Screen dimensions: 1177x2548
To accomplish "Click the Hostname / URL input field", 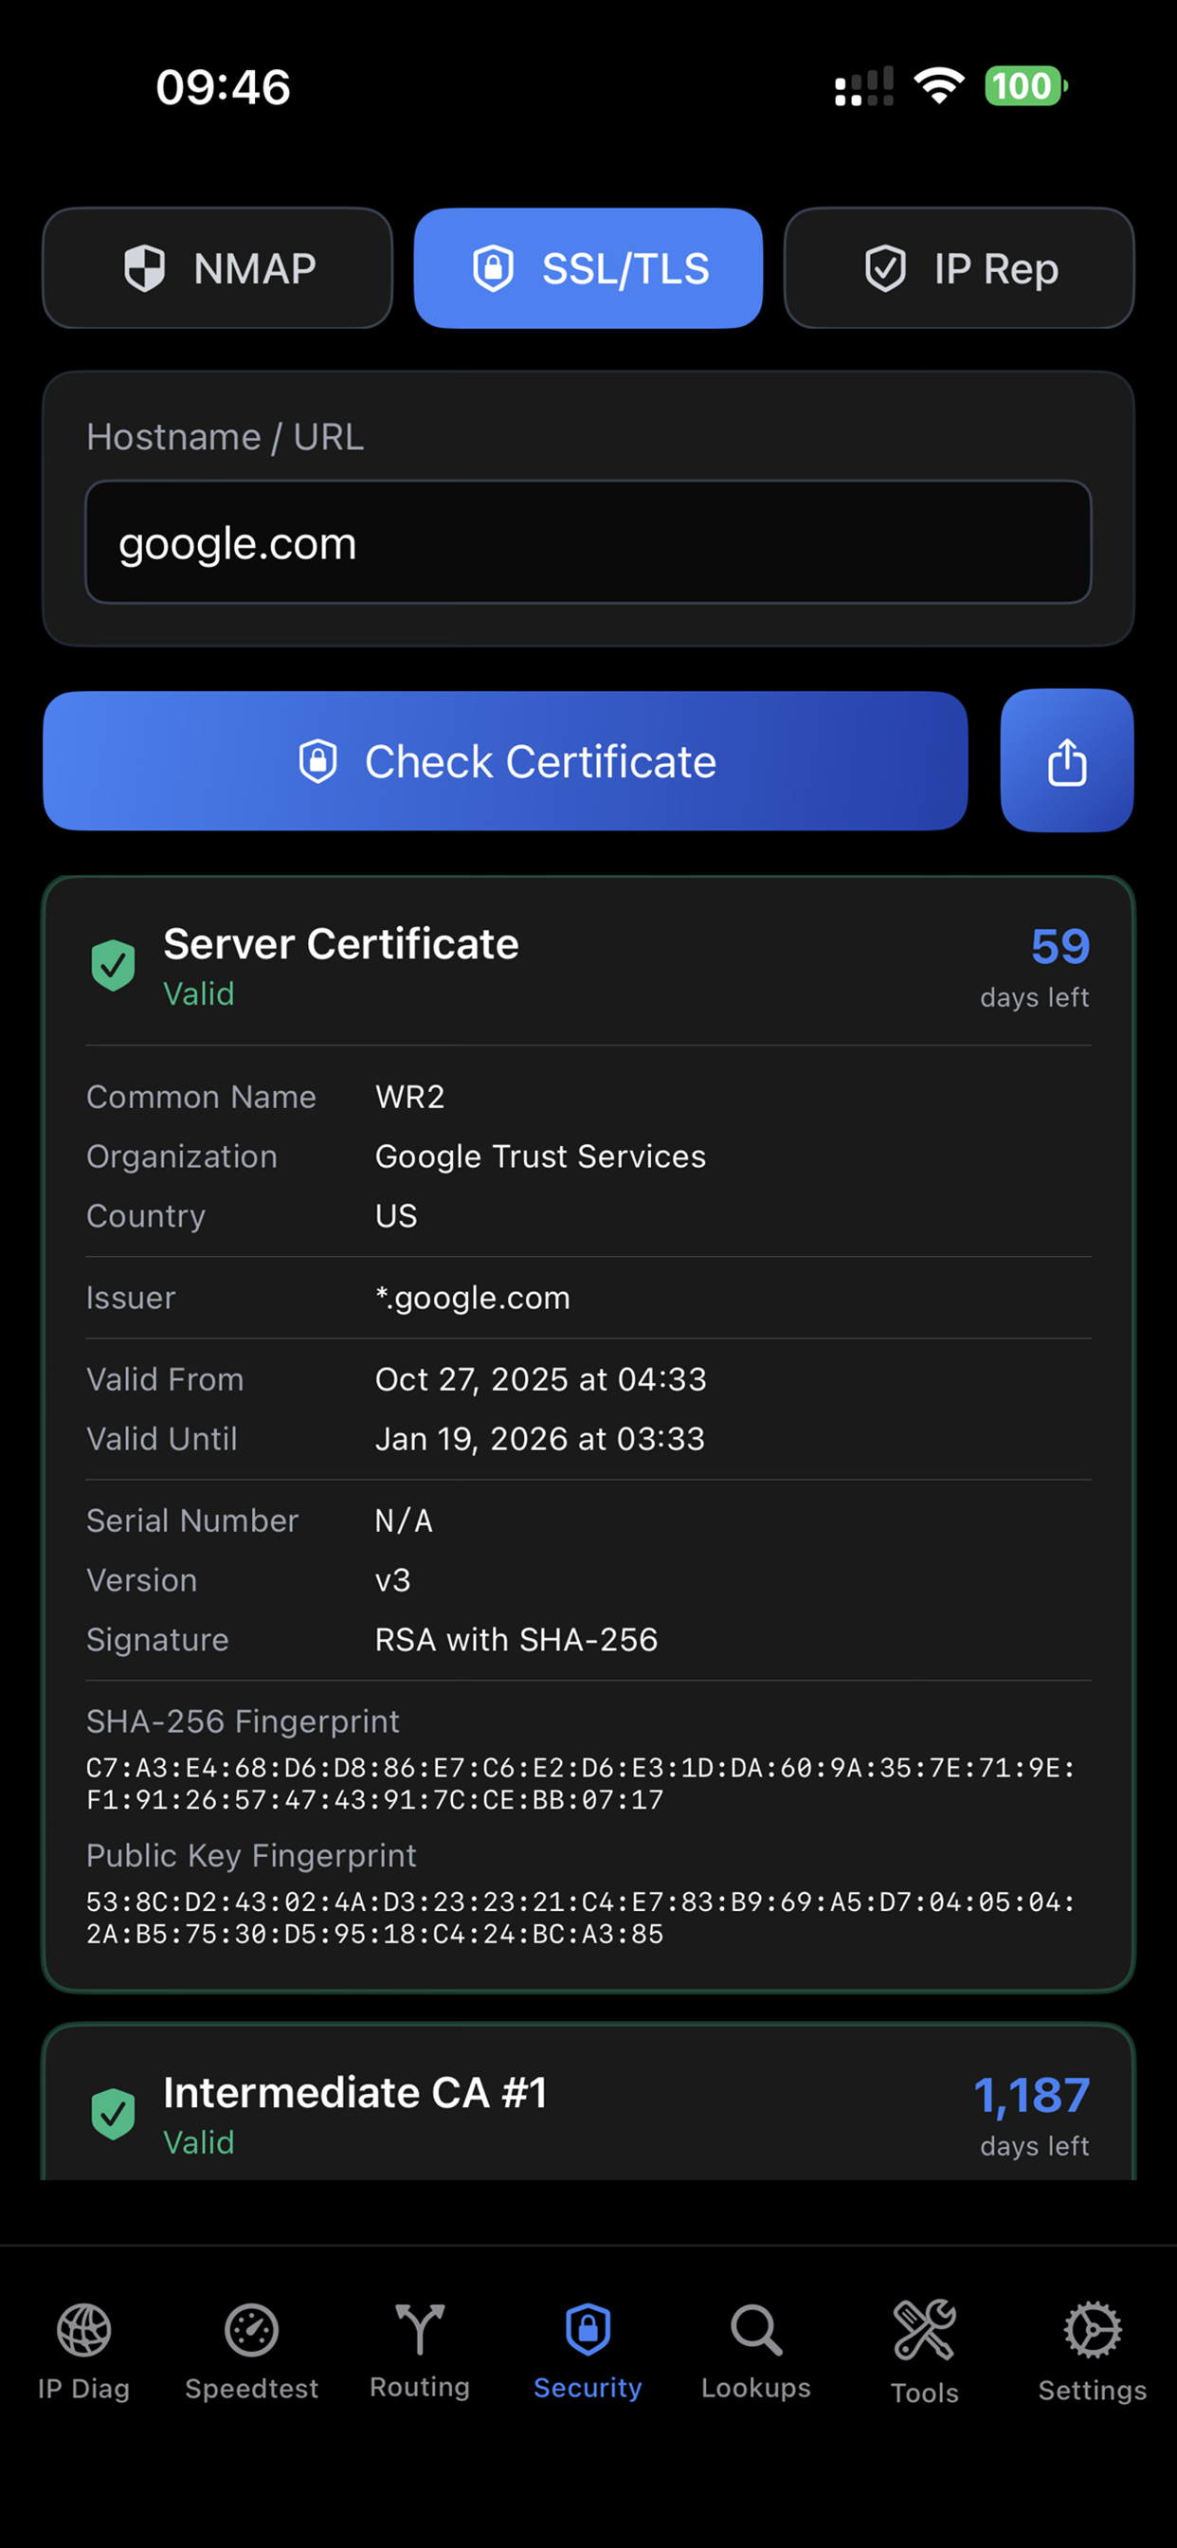I will (588, 542).
